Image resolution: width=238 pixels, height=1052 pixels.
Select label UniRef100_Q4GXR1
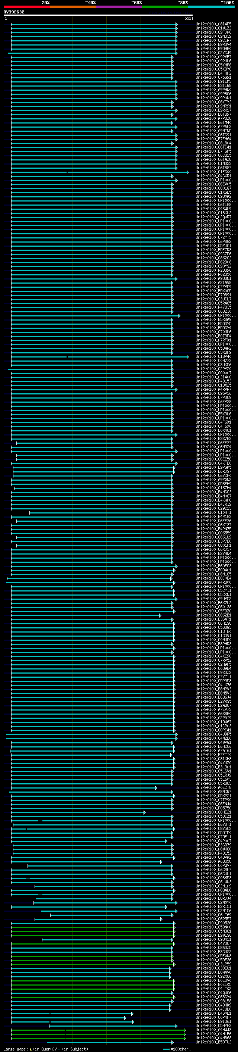click(x=213, y=176)
